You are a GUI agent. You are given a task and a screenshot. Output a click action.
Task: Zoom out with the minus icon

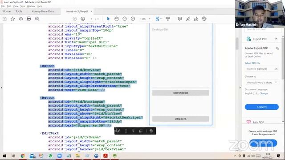[x=125, y=19]
